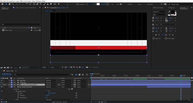Toggle All Caps text style button
Screen dimensions: 193x103
click(x=163, y=35)
